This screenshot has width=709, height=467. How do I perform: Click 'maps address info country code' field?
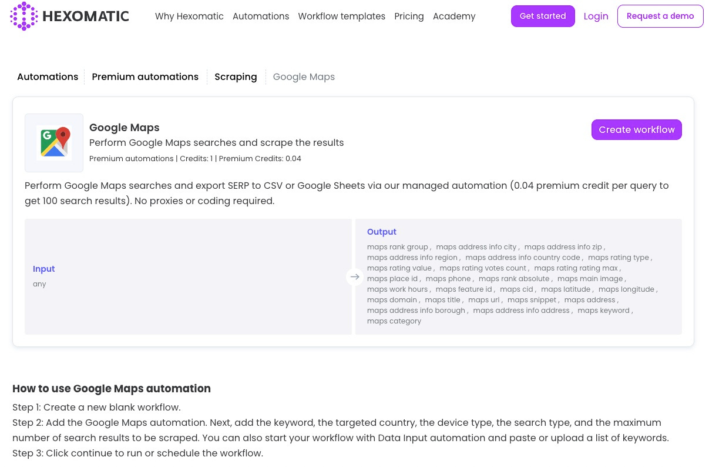[523, 258]
